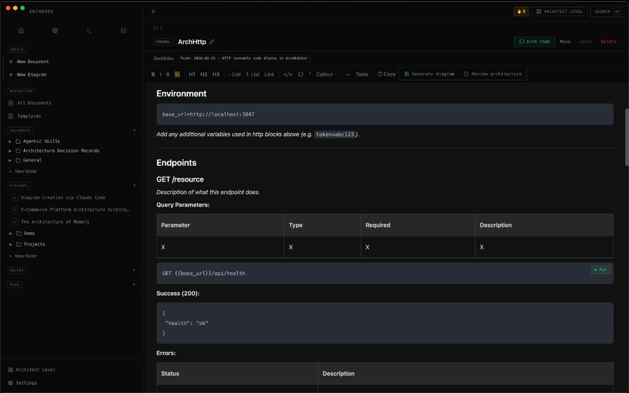
Task: Insert inline code with </> button
Action: (x=287, y=74)
